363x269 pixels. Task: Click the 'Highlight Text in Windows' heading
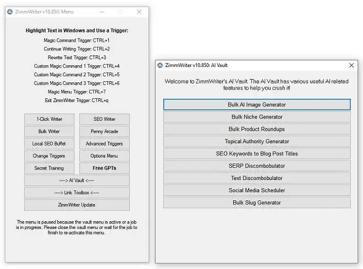pos(77,31)
